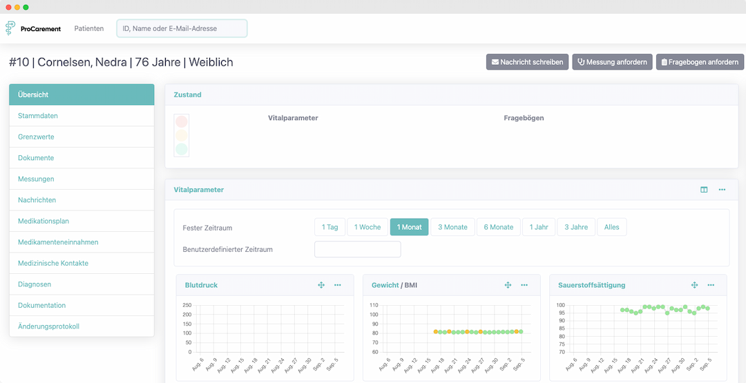The width and height of the screenshot is (746, 383).
Task: Click the Fragebögen column label
Action: (x=524, y=118)
